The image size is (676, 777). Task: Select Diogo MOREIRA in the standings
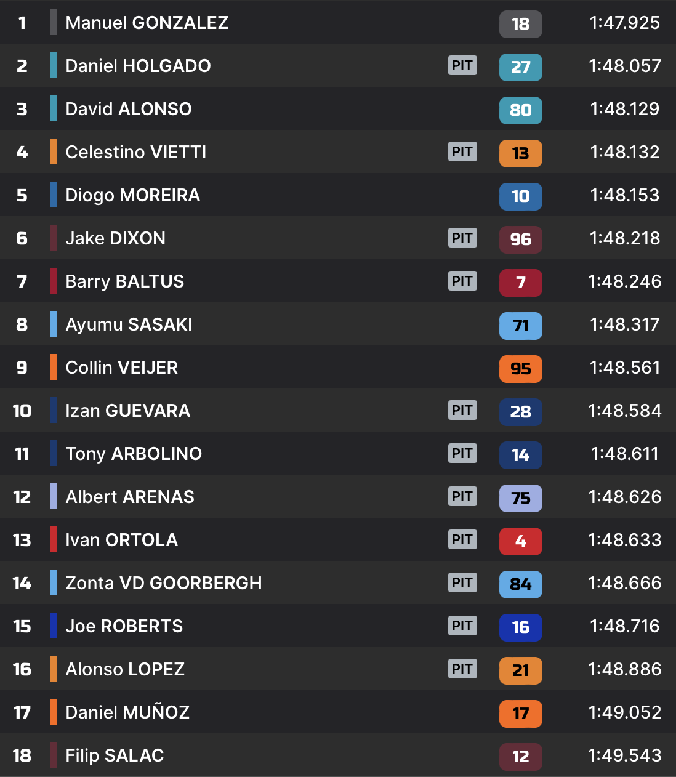(132, 195)
